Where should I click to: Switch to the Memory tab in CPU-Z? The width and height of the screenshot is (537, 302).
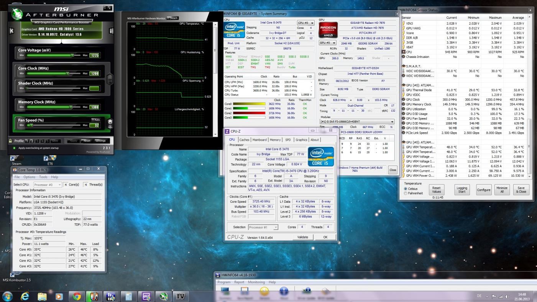tap(275, 140)
